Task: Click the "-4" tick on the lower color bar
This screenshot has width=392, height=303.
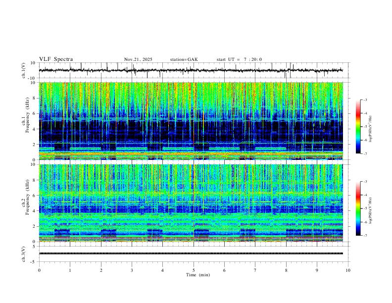Action: pyautogui.click(x=365, y=195)
